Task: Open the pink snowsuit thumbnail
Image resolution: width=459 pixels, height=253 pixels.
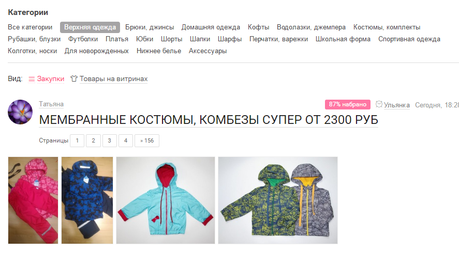Action: [x=33, y=200]
